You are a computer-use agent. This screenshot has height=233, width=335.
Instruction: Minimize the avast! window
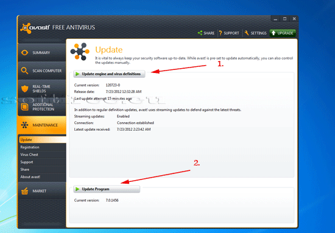pyautogui.click(x=275, y=19)
